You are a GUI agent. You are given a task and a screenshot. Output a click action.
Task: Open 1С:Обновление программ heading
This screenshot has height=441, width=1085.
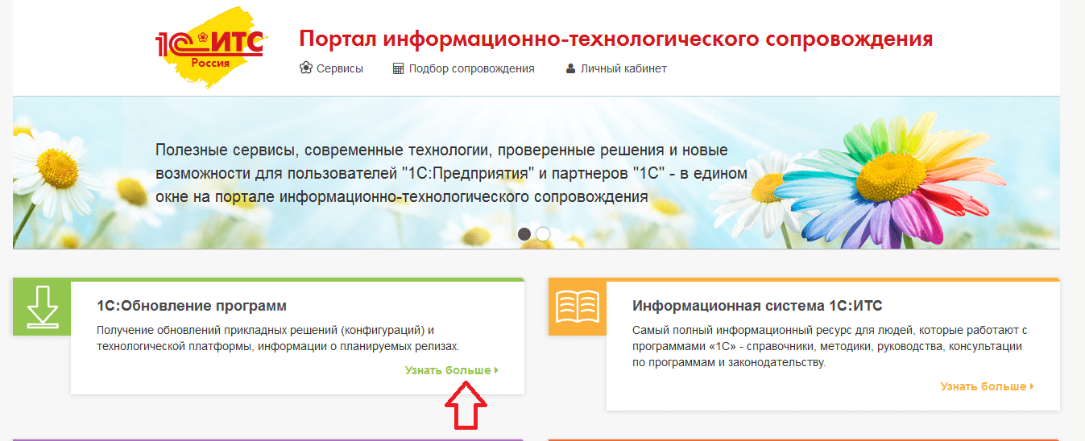(192, 306)
